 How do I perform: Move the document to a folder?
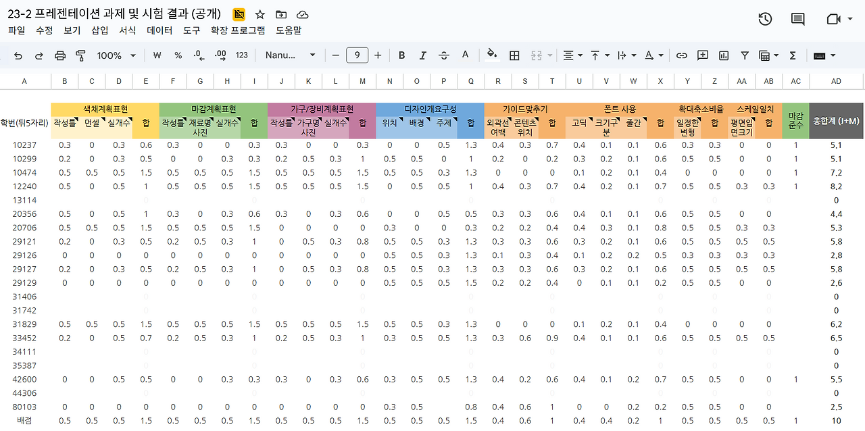pyautogui.click(x=281, y=14)
